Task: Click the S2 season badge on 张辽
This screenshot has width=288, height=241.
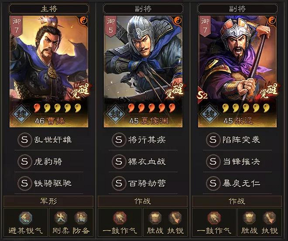Action: pyautogui.click(x=202, y=95)
